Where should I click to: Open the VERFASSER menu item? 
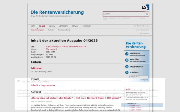(x=64, y=26)
